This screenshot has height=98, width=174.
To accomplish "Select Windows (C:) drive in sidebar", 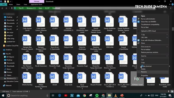I will tap(11, 78).
